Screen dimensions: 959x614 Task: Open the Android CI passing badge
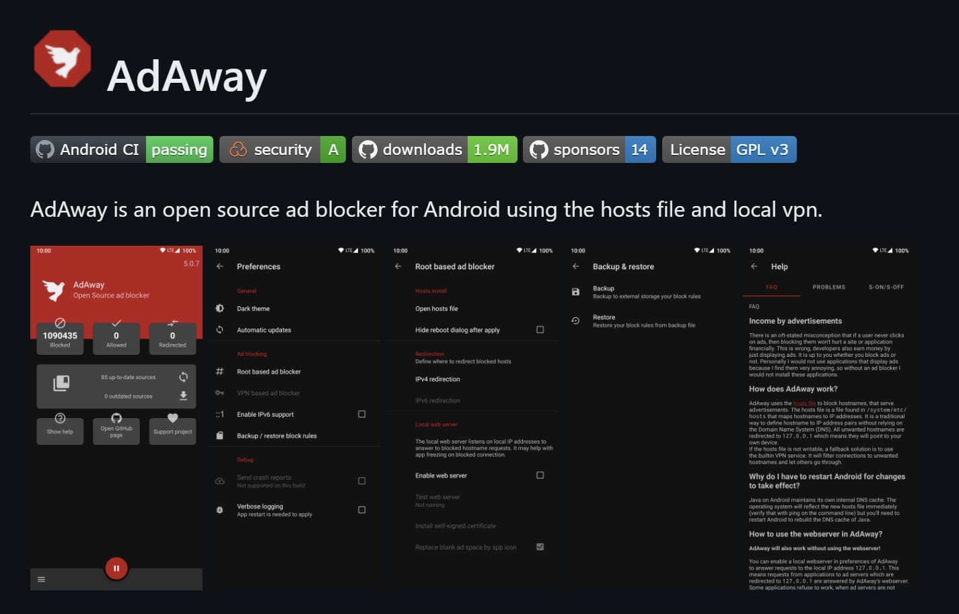[x=122, y=149]
